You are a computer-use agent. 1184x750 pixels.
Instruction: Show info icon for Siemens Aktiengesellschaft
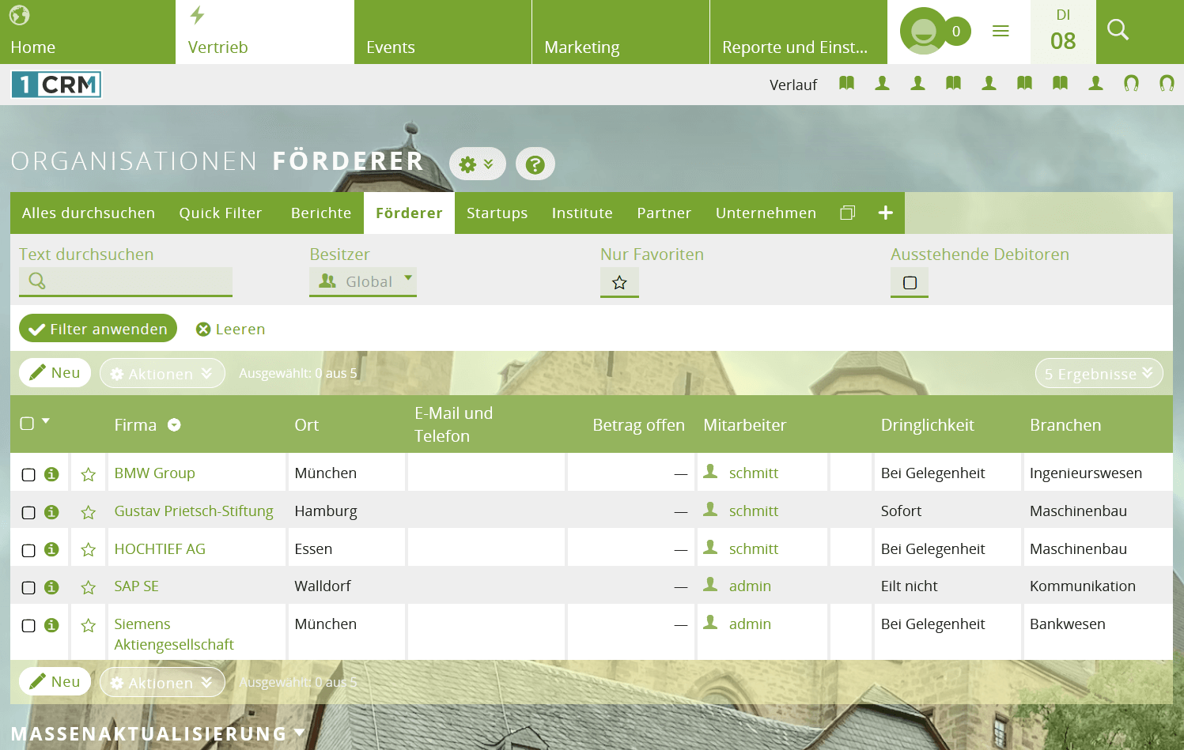[x=51, y=625]
